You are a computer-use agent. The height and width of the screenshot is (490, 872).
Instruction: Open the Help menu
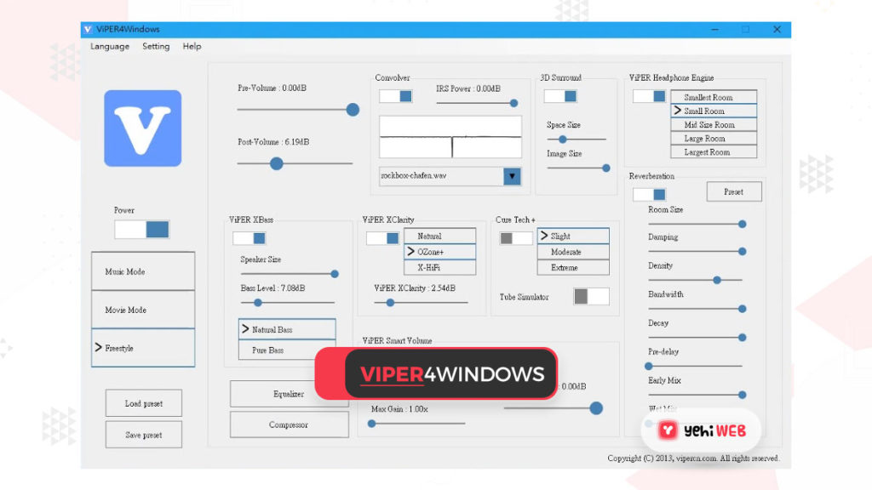pyautogui.click(x=192, y=46)
